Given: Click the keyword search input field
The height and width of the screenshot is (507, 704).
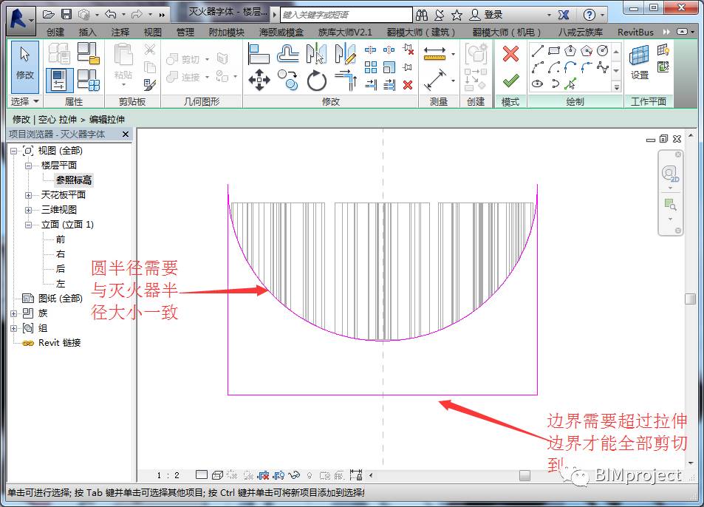Looking at the screenshot, I should [x=346, y=14].
